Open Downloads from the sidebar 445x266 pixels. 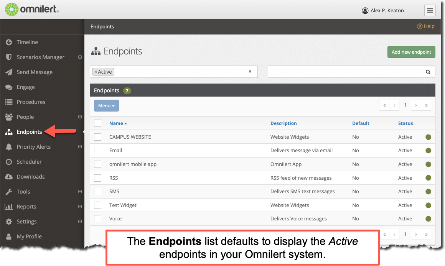point(31,177)
